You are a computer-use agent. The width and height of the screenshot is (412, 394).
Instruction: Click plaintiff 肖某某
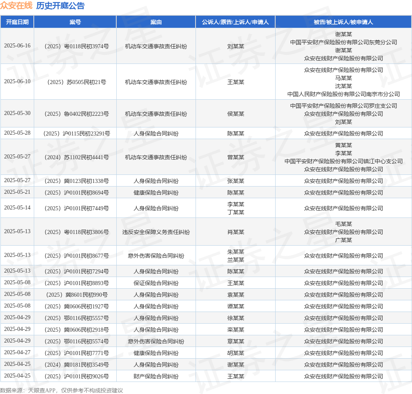coord(236,232)
